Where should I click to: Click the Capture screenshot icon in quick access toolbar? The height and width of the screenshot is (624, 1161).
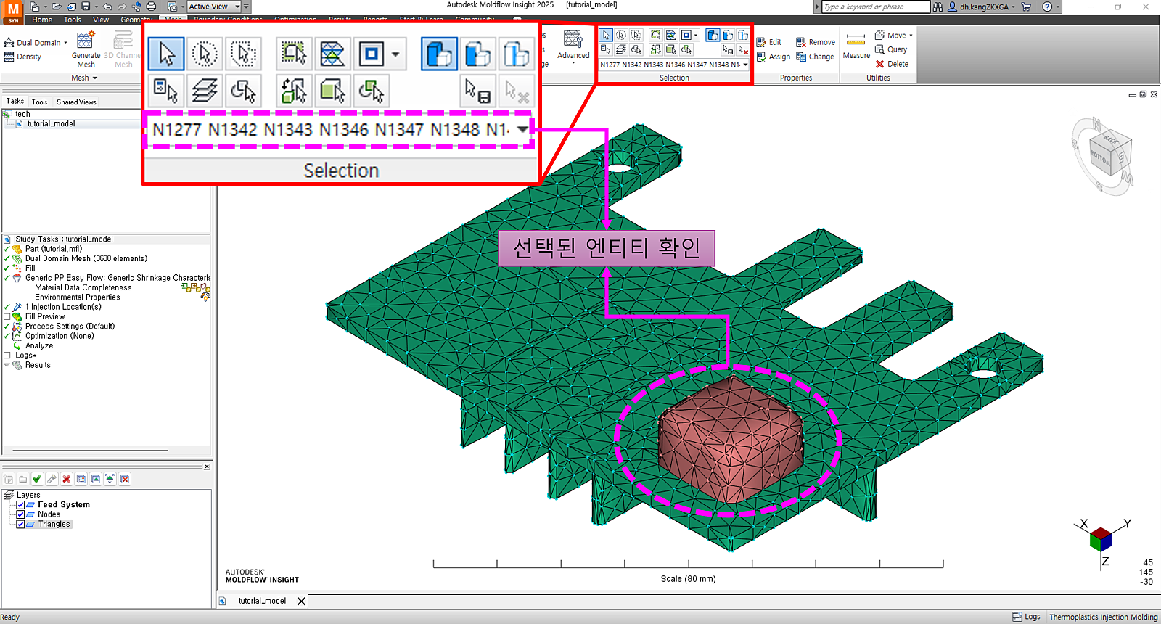pos(172,7)
